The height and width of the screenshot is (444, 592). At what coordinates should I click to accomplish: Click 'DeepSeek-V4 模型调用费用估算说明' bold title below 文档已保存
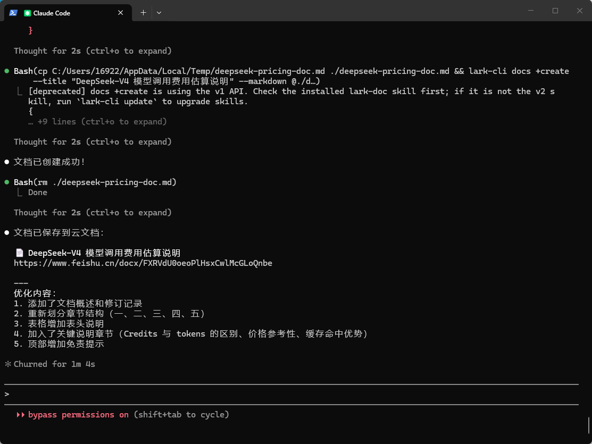[x=104, y=253]
